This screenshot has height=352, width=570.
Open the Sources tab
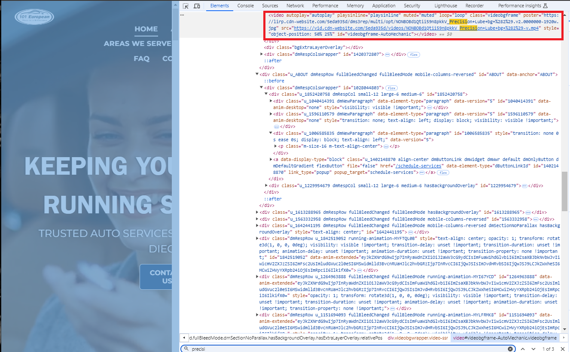(270, 6)
